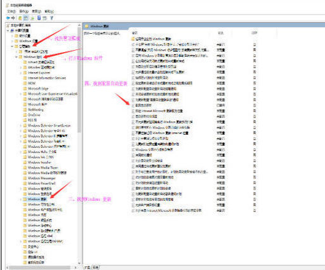Click folder icon in the Windows 更新 header
This screenshot has width=325, height=270.
(x=87, y=26)
